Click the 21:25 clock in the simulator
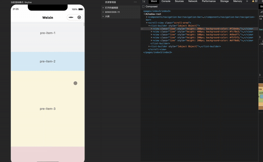The image size is (263, 162). 15,9
